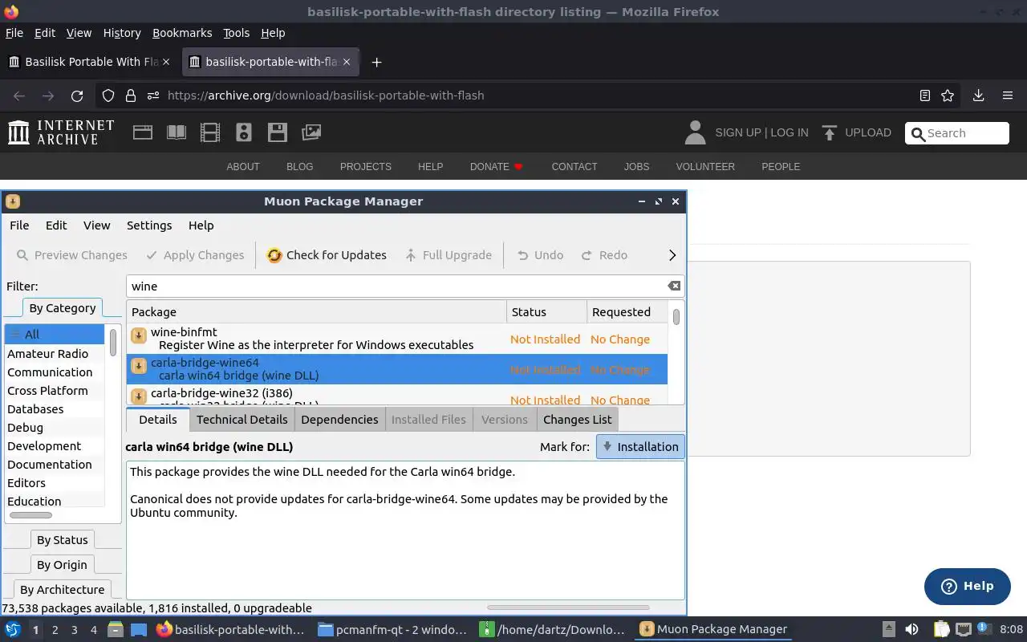Click the user avatar icon beside Sign Up
The image size is (1027, 642).
click(x=695, y=132)
